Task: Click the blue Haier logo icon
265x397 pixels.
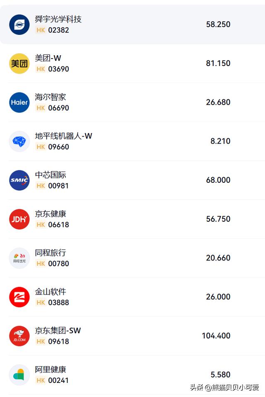Action: pos(19,103)
